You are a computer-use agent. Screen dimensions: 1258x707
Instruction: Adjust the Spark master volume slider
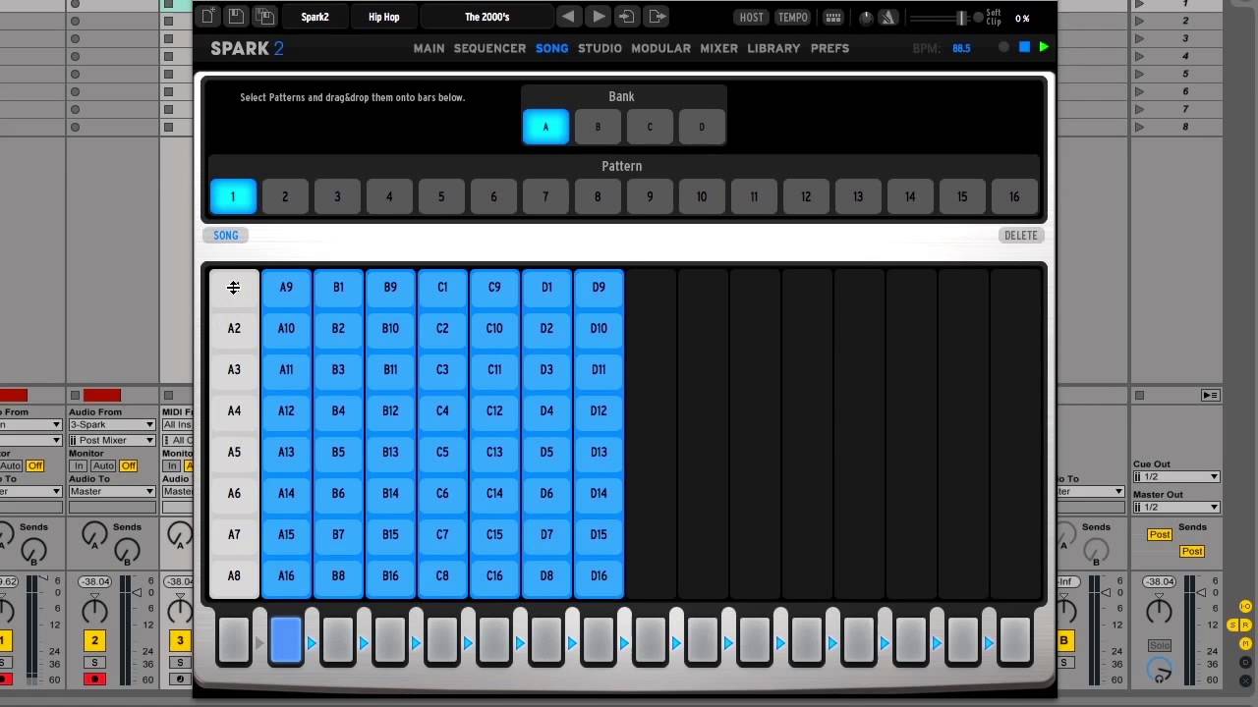(x=961, y=18)
